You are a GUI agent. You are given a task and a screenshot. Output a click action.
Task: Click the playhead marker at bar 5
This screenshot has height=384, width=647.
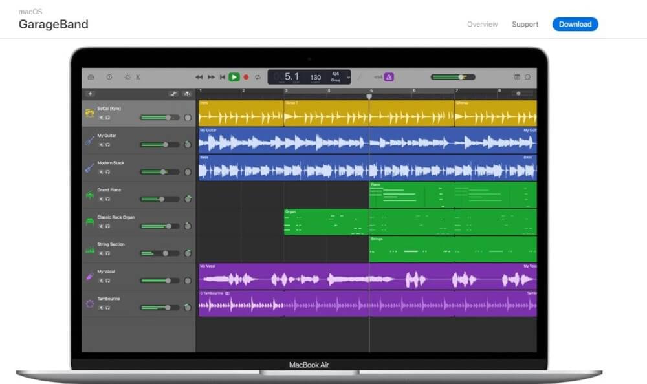(x=369, y=96)
